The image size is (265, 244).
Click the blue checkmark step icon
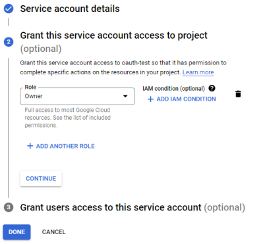click(9, 9)
